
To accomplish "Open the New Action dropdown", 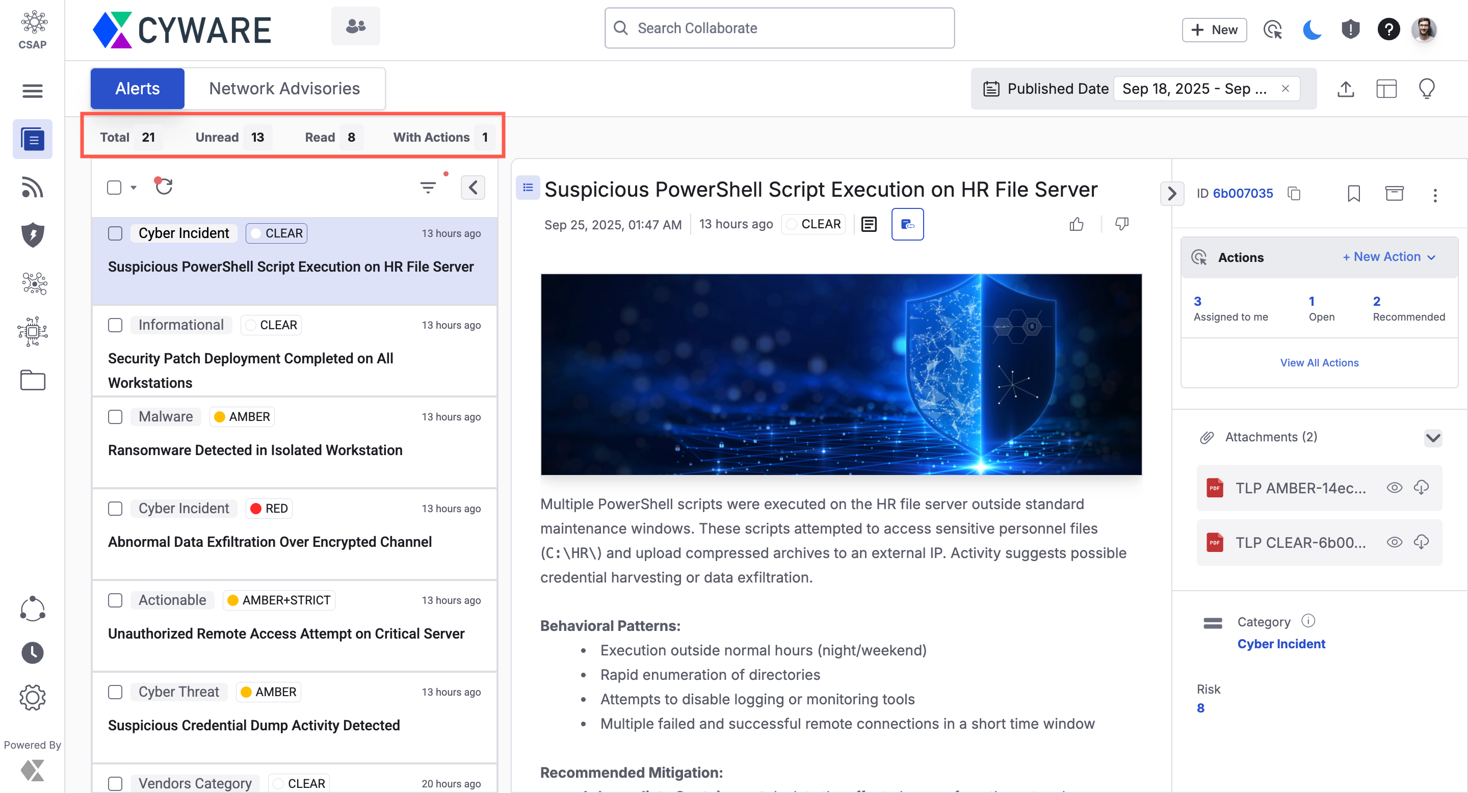I will (x=1388, y=257).
